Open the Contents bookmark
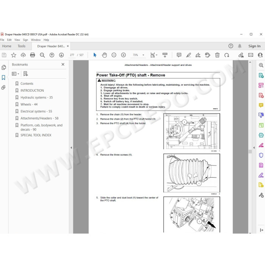Viewport: 265px width, 265px height. click(x=27, y=84)
